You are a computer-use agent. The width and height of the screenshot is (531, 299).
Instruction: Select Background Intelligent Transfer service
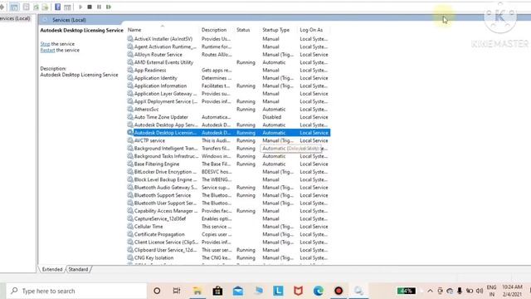click(228, 148)
